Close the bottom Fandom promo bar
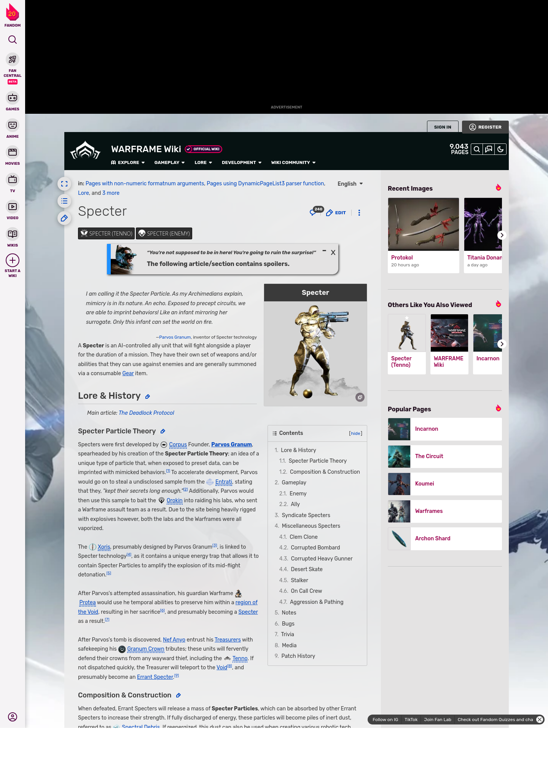 [x=540, y=720]
